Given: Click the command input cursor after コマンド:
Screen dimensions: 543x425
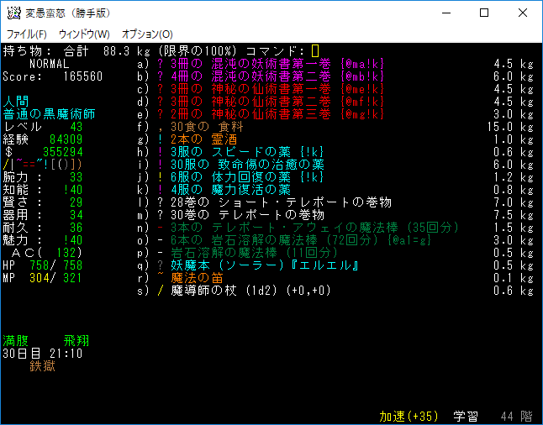Looking at the screenshot, I should 315,51.
